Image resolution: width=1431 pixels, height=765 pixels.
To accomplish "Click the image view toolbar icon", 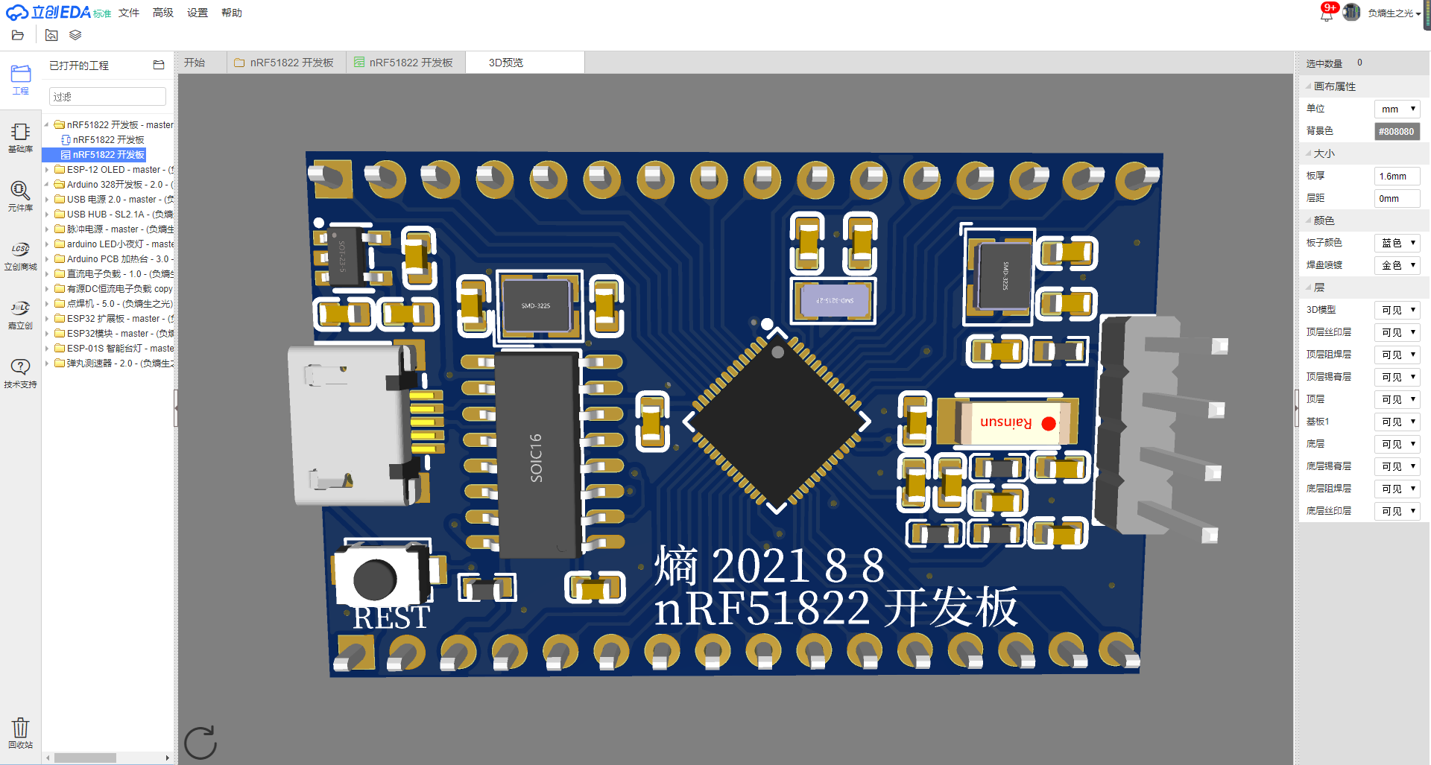I will (x=51, y=35).
